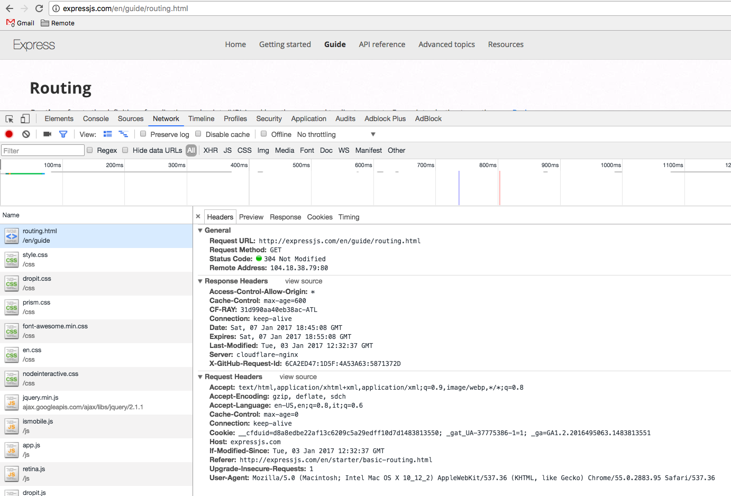
Task: Filter requests by XHR
Action: click(211, 150)
